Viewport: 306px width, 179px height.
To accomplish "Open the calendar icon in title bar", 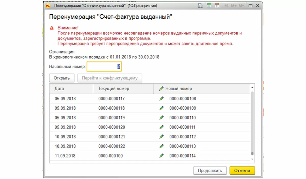I will [x=217, y=5].
